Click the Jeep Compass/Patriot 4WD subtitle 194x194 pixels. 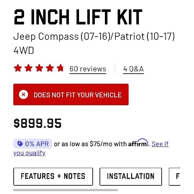click(x=94, y=43)
